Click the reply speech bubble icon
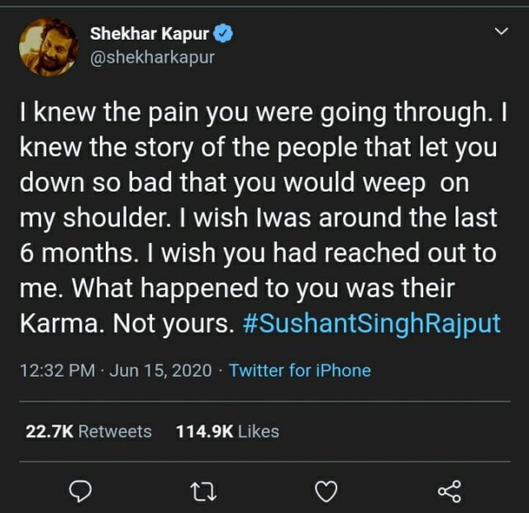Image resolution: width=529 pixels, height=513 pixels. [x=79, y=492]
